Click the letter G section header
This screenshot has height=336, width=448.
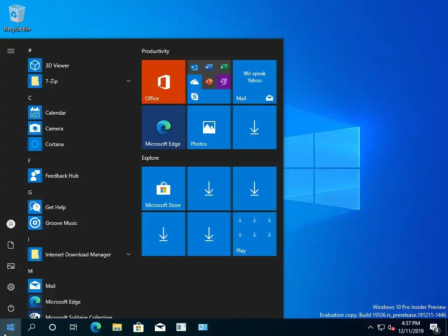[x=30, y=192]
